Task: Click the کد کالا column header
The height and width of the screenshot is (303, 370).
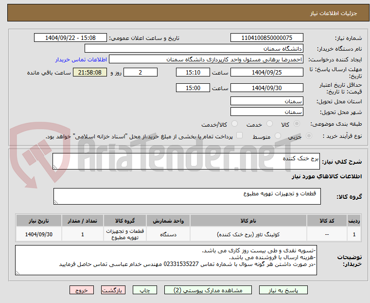Action: [x=327, y=221]
